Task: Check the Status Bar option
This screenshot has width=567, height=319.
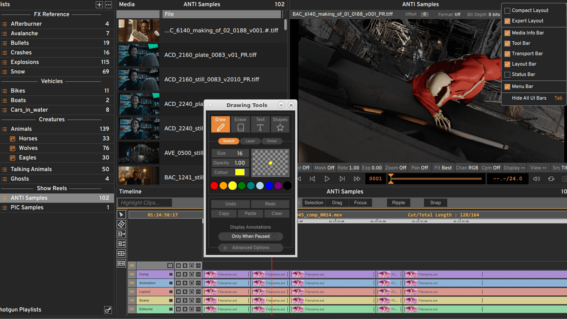Action: point(507,74)
